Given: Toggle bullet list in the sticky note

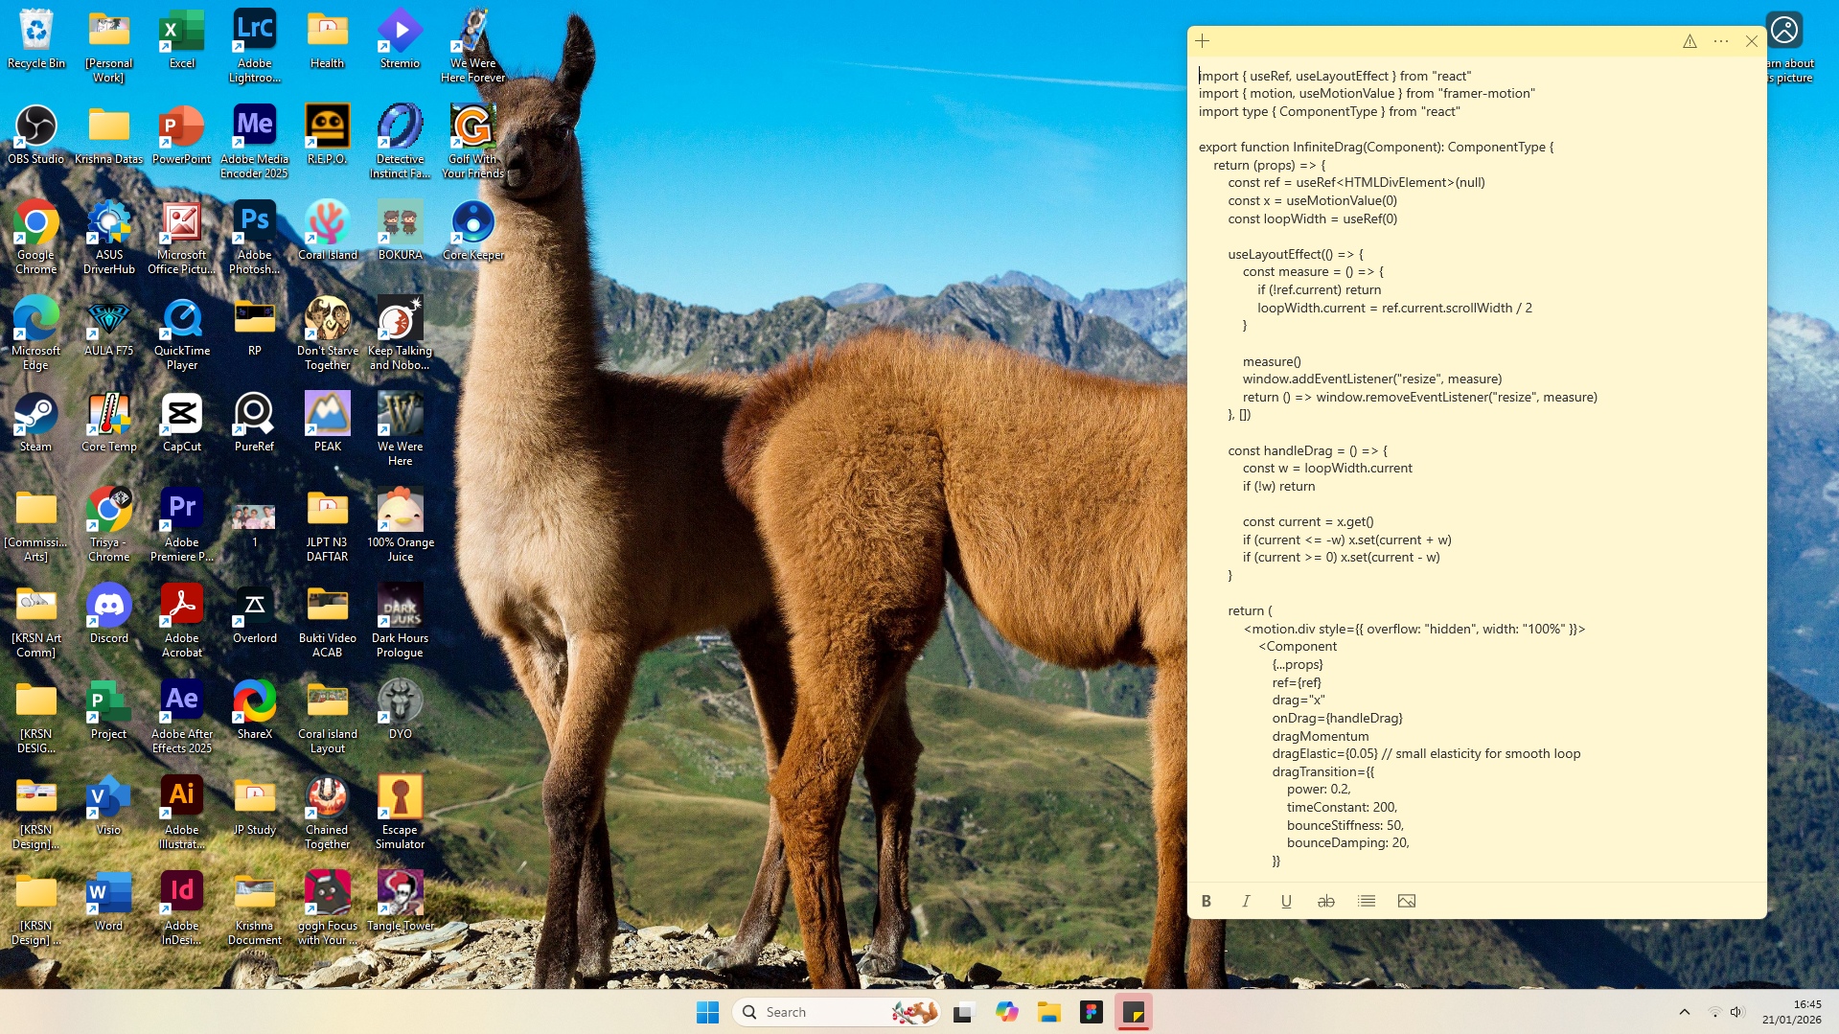Looking at the screenshot, I should tap(1367, 901).
